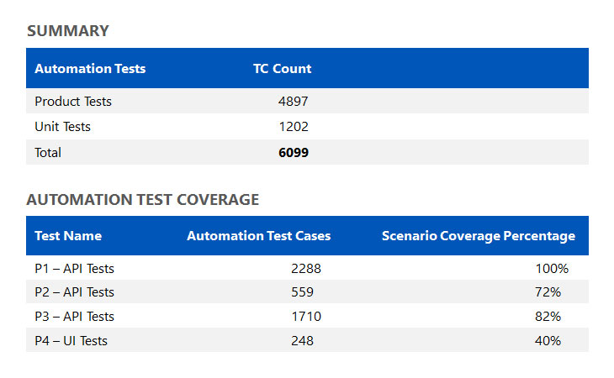Click the Automation Test Cases header
614x378 pixels.
click(259, 236)
